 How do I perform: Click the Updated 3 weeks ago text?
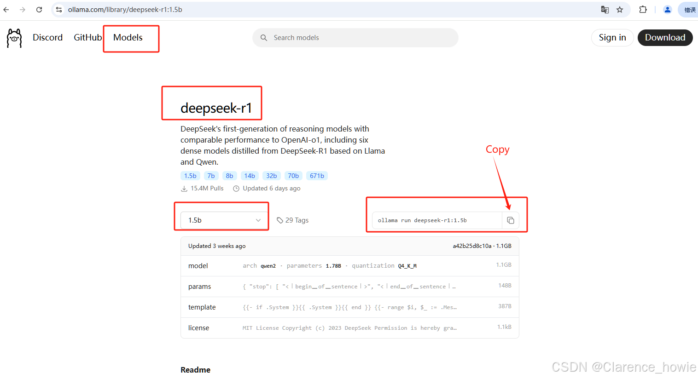coord(217,246)
